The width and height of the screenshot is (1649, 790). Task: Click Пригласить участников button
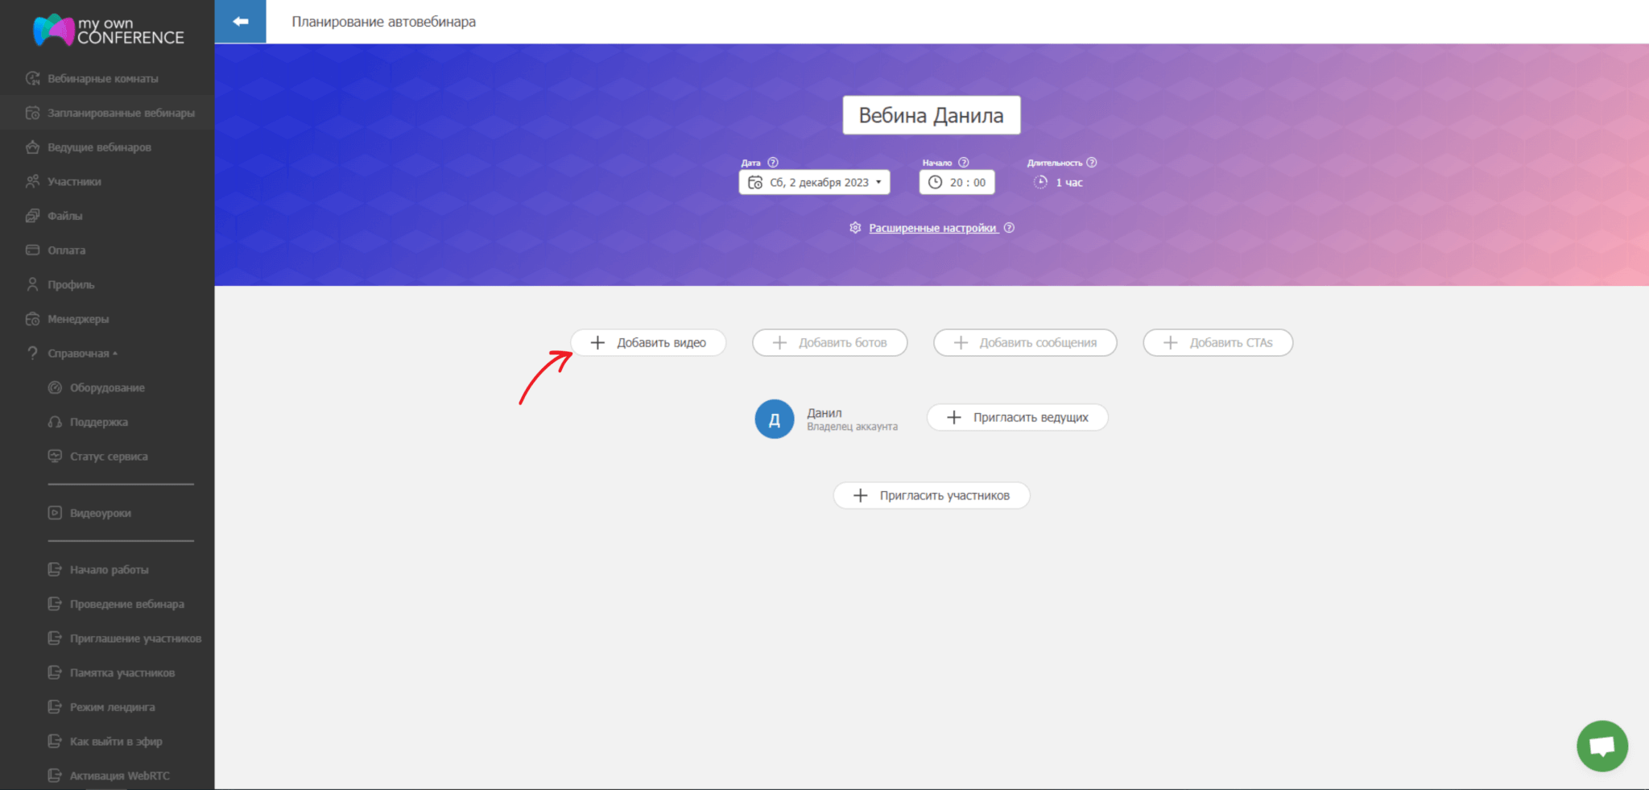click(931, 495)
